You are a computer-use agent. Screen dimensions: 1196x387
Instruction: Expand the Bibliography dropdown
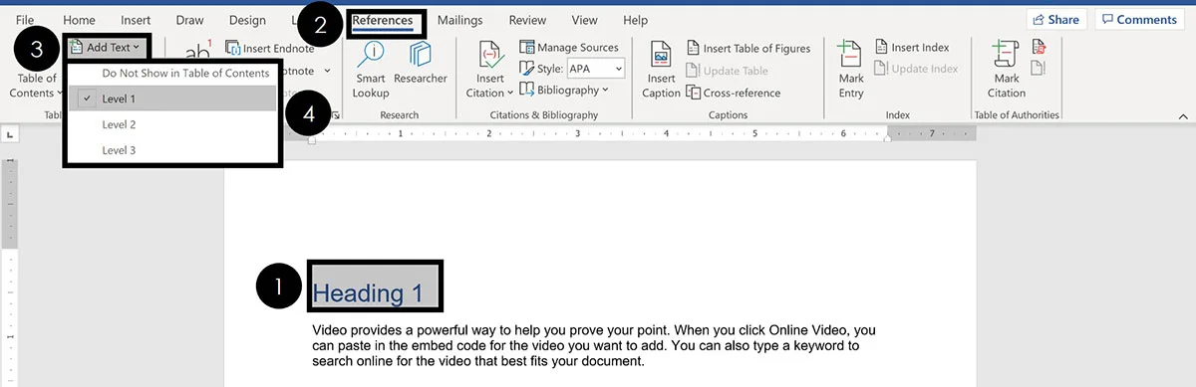click(564, 91)
